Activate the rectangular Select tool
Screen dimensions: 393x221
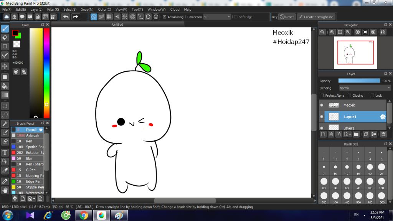(5, 106)
